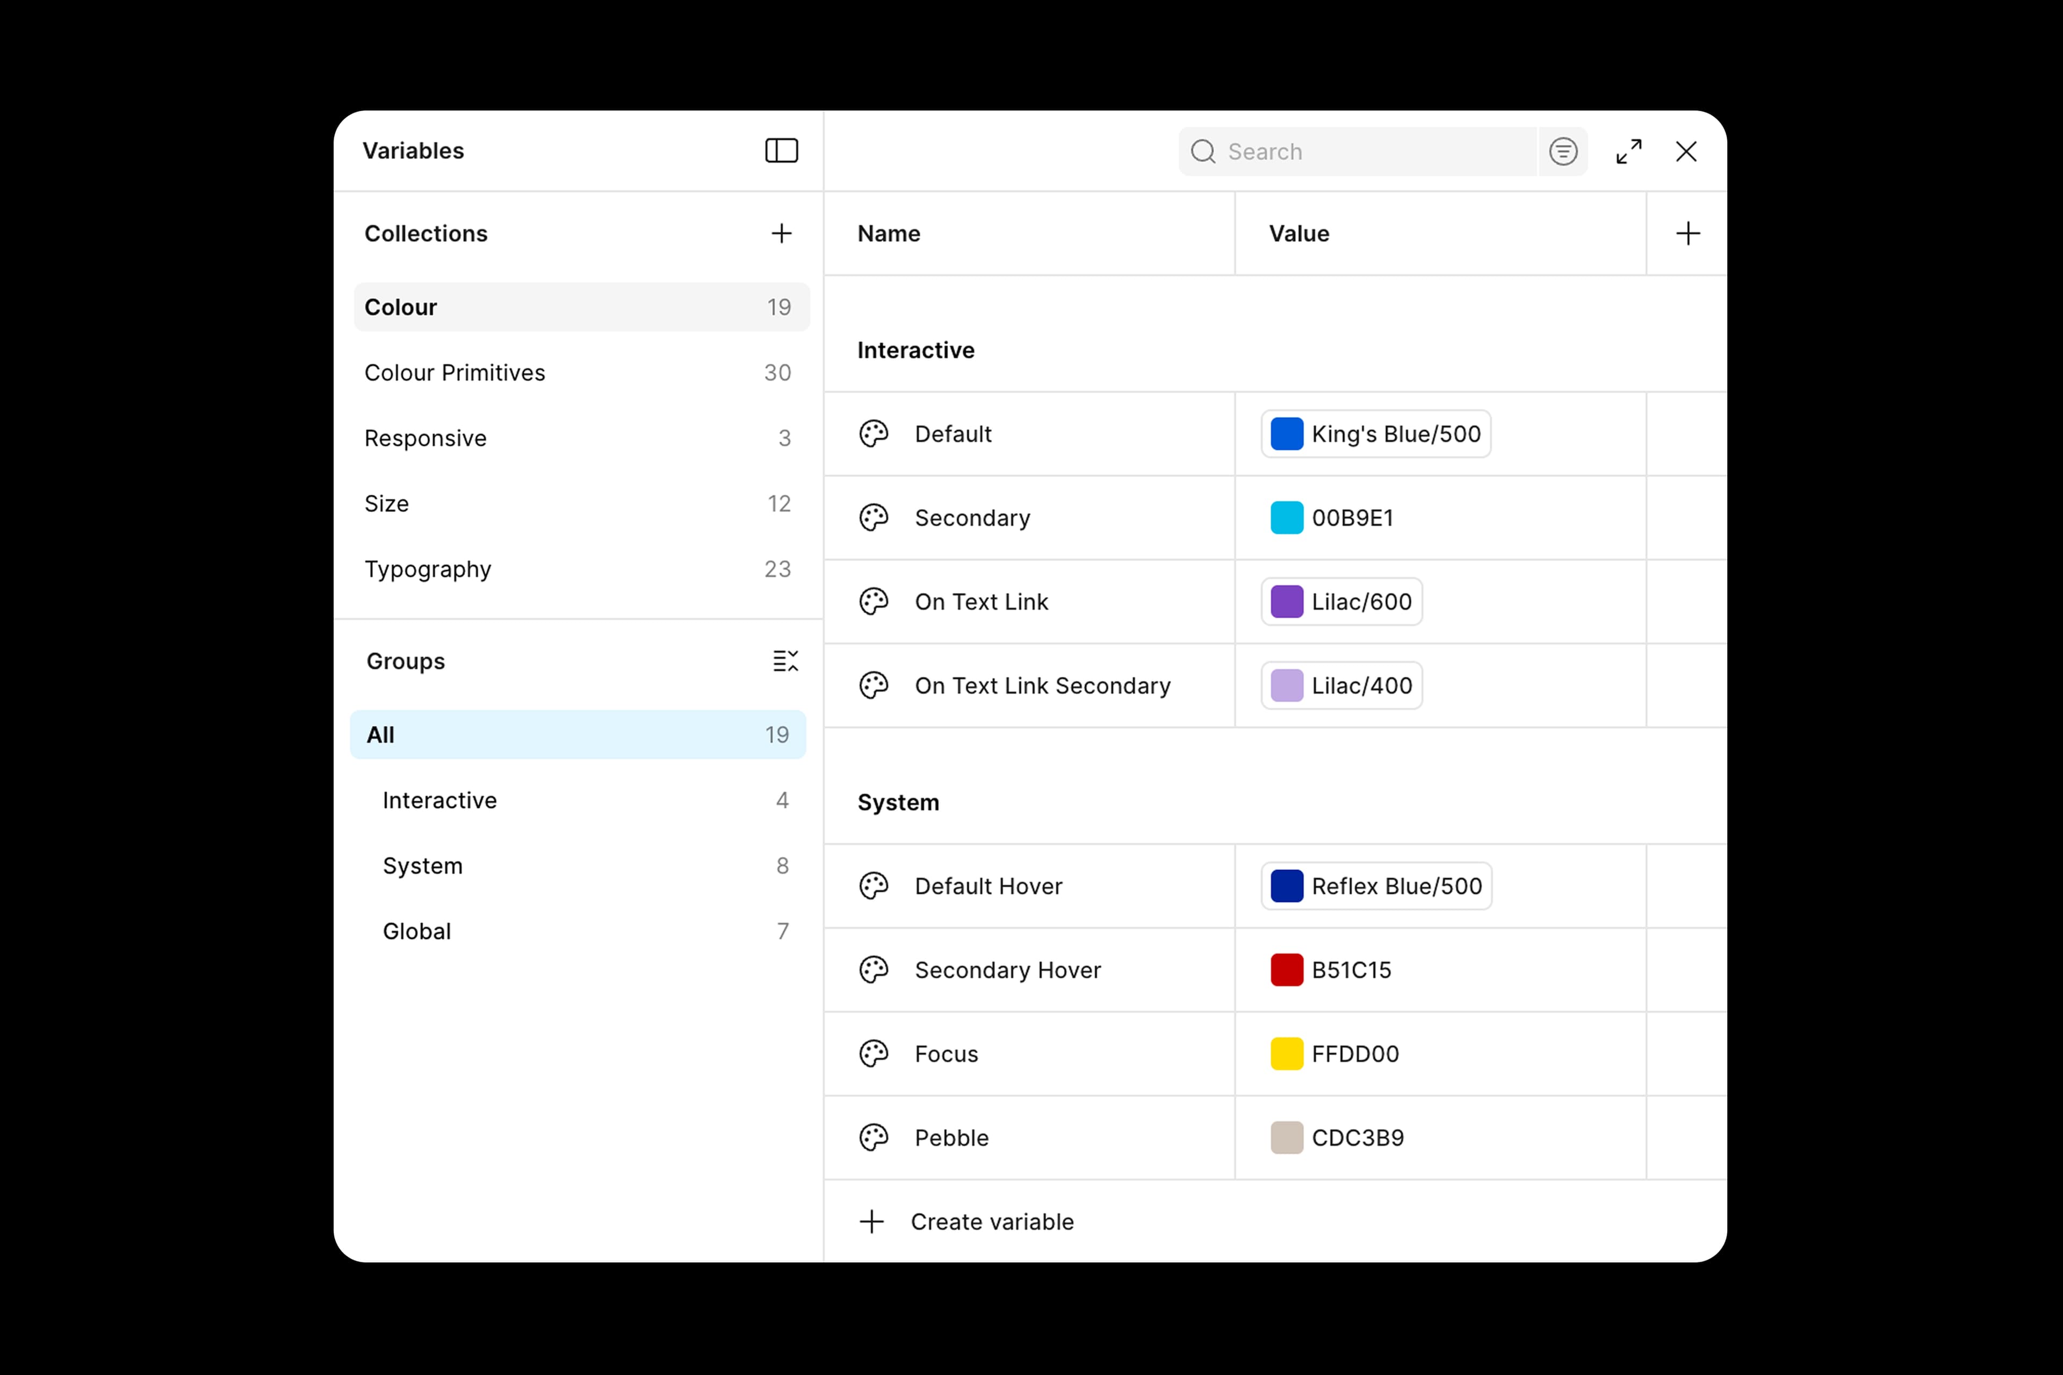Image resolution: width=2063 pixels, height=1375 pixels.
Task: Toggle the Variables sidebar panel
Action: point(781,151)
